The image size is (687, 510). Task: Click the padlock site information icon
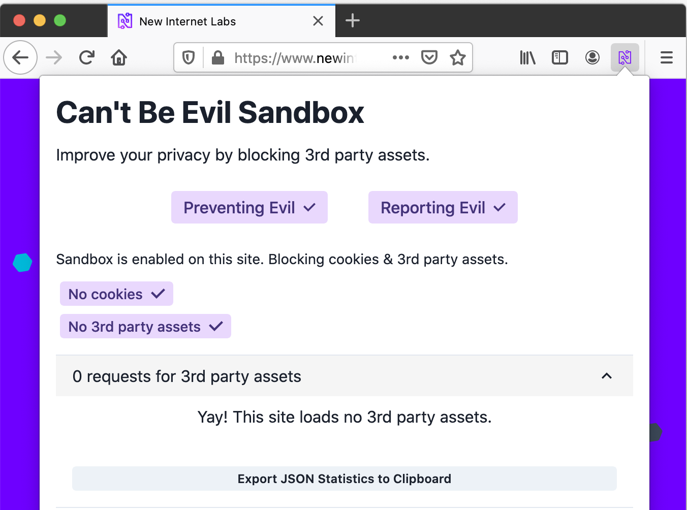(x=218, y=57)
